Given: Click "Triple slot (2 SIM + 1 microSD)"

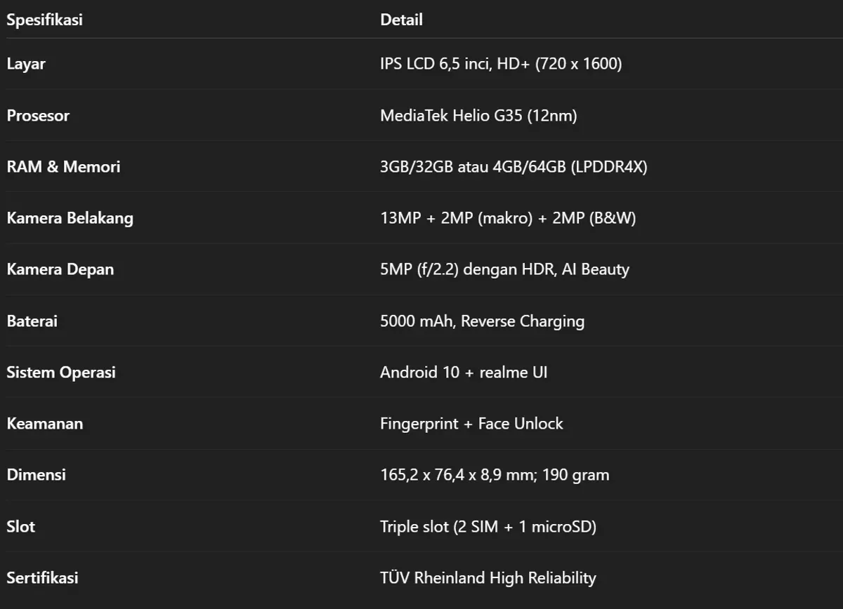Looking at the screenshot, I should (x=488, y=526).
